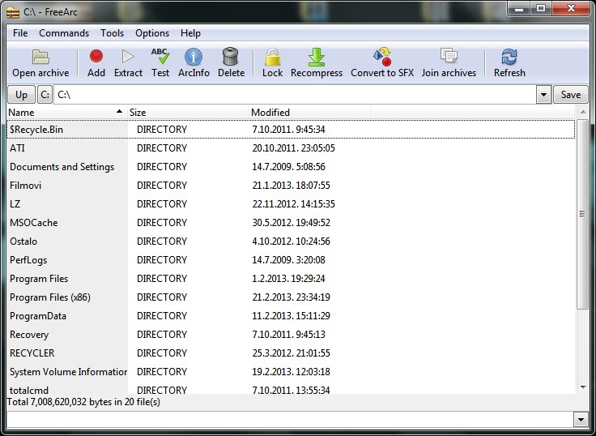
Task: Click the scrollbar down arrow
Action: pos(583,387)
